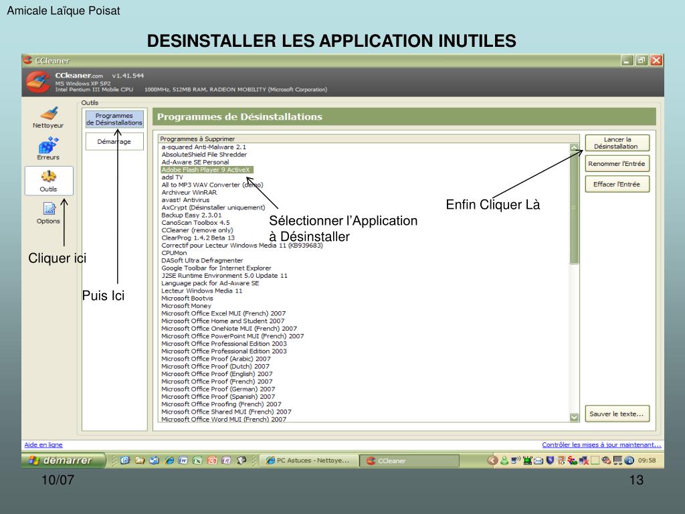Select the CPUMon entry
Screen dimensions: 685x514
coord(174,252)
